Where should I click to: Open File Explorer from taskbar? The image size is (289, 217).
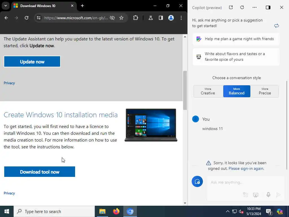click(x=102, y=211)
